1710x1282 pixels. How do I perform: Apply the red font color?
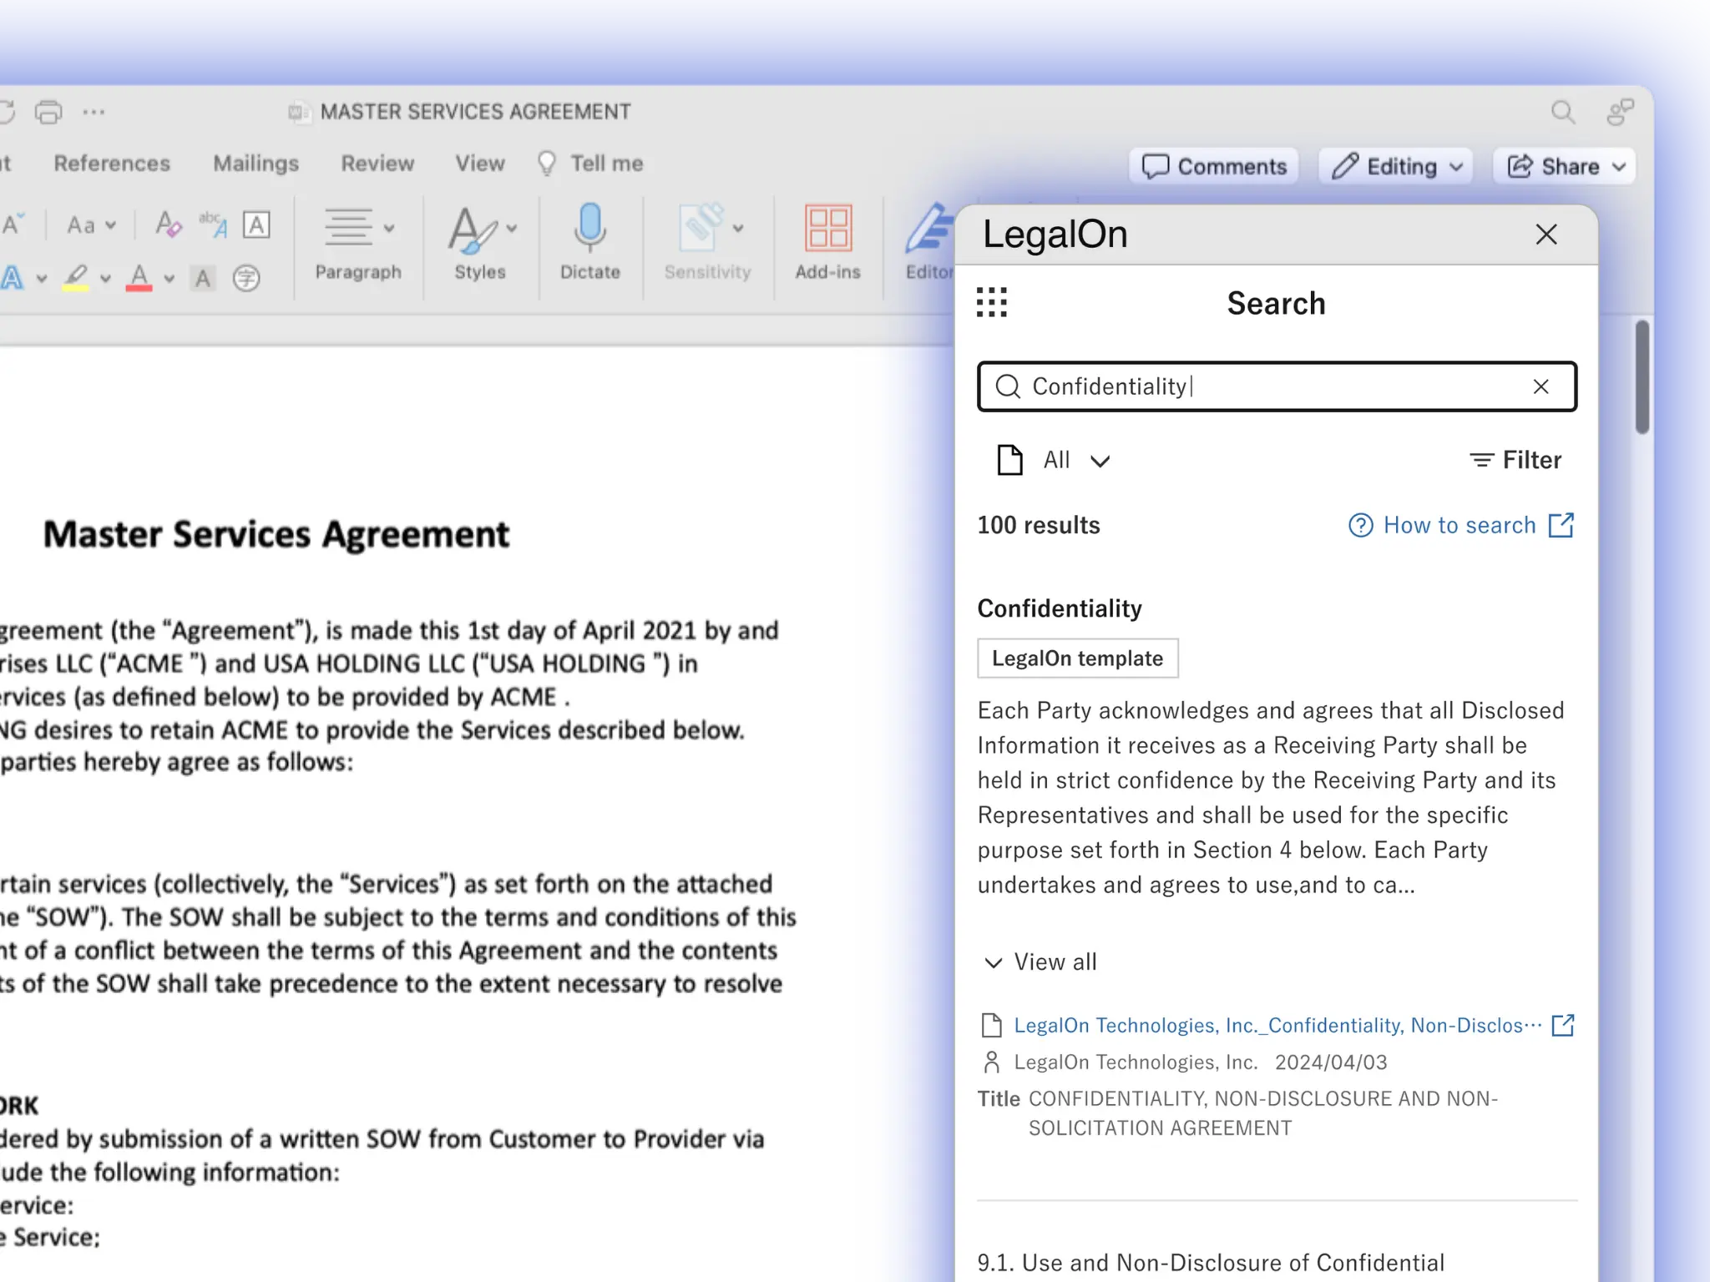[139, 277]
